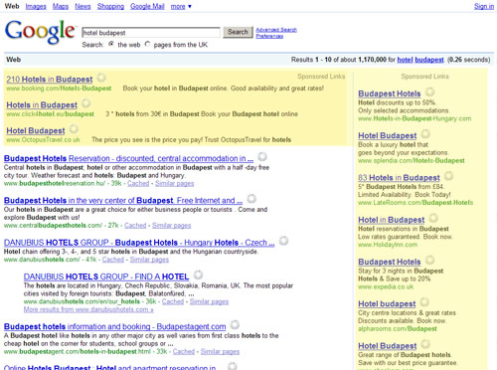Click the circle icon next to 'Hotels in Budapest' ad

click(85, 103)
